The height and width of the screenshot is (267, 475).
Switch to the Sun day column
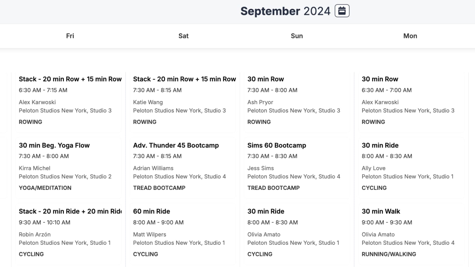[297, 36]
